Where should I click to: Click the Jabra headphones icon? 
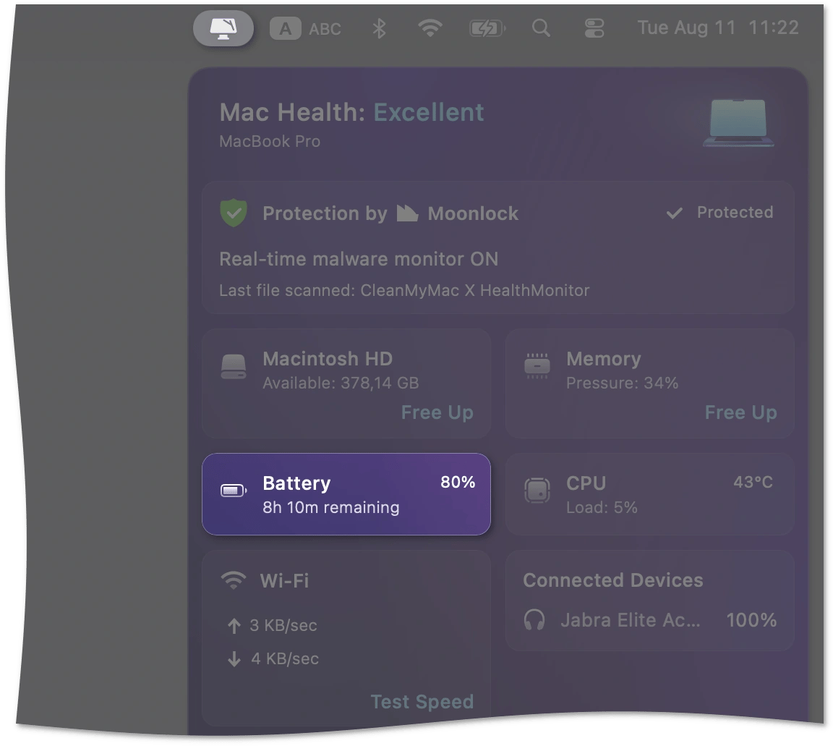[x=534, y=620]
